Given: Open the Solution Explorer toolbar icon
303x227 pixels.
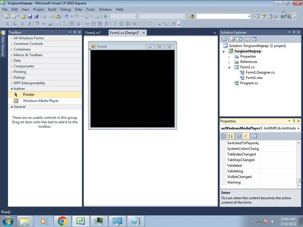Looking at the screenshot, I should [257, 17].
